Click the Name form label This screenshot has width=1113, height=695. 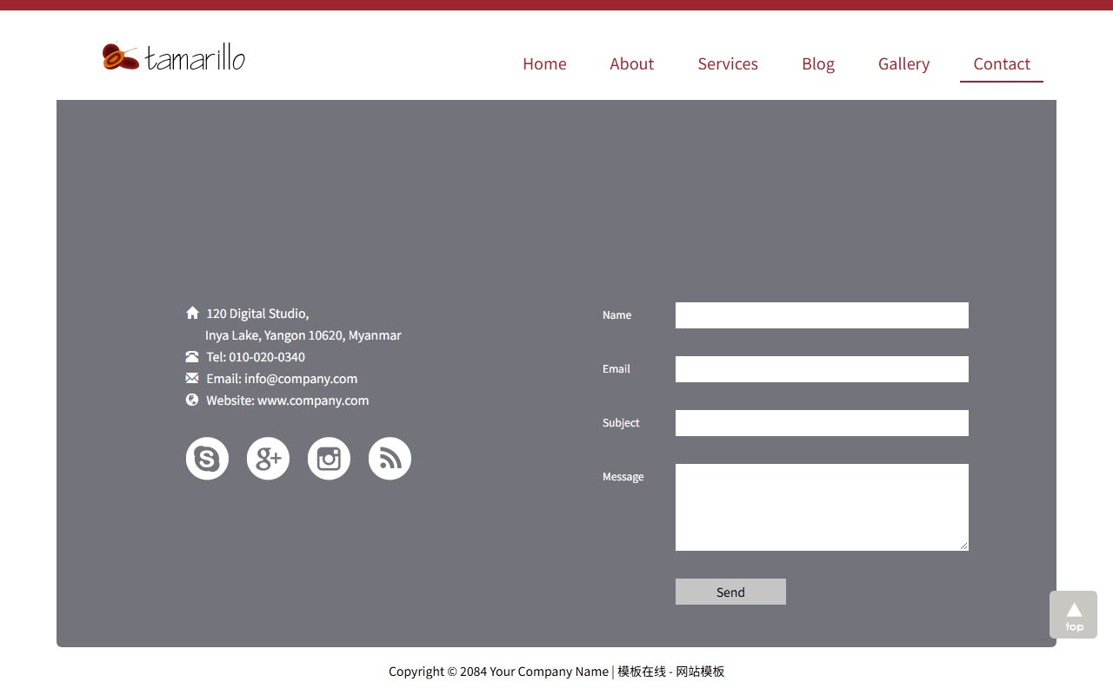tap(616, 315)
